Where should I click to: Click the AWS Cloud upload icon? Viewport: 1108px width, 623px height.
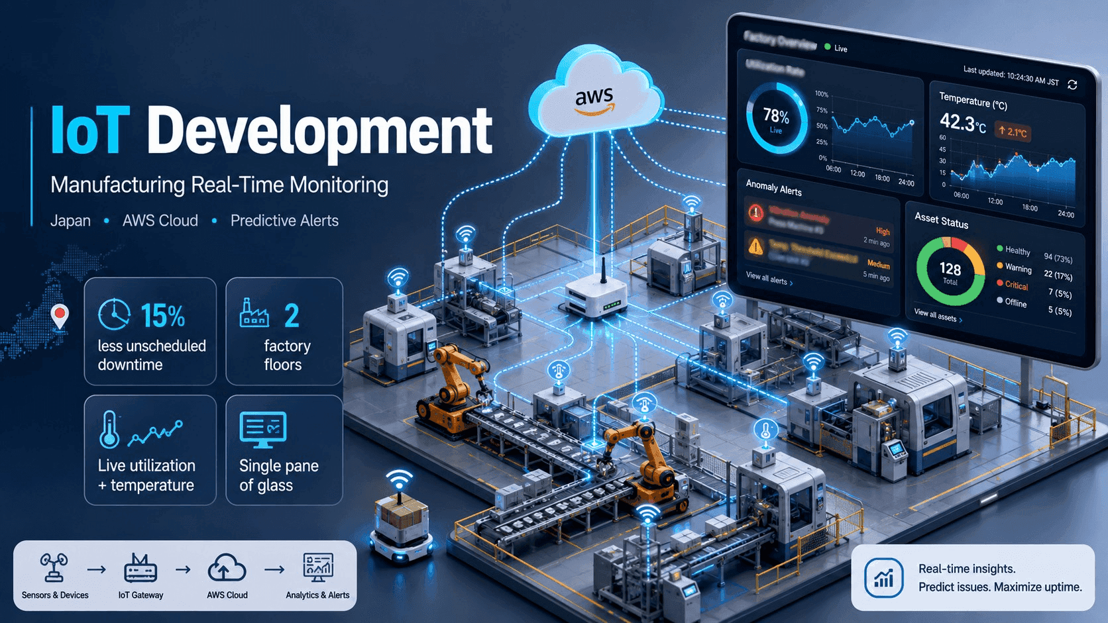(x=227, y=568)
